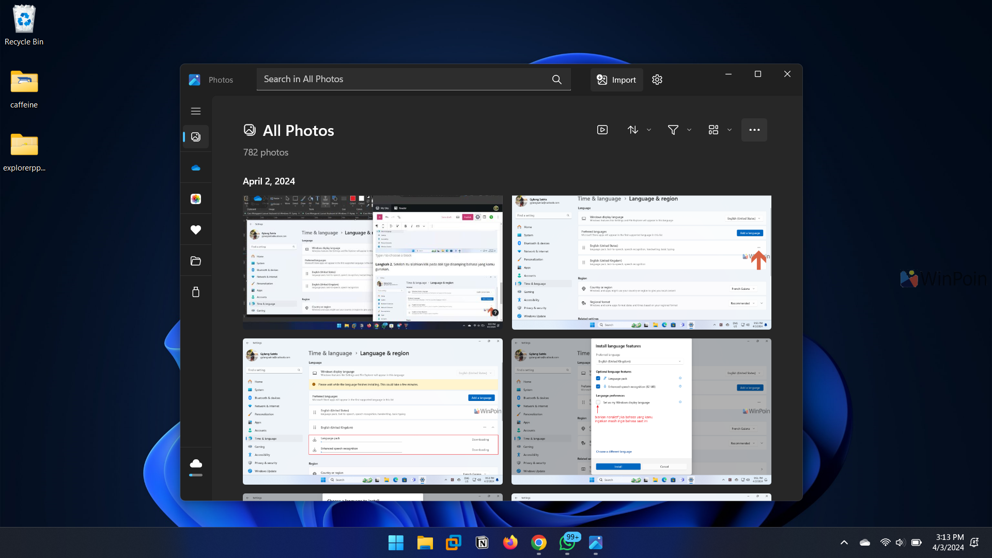This screenshot has width=992, height=558.
Task: Open Photos settings gear
Action: 657,80
